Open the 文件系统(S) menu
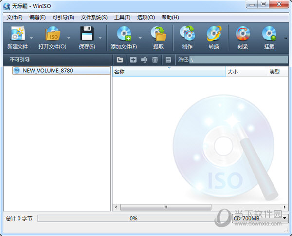The image size is (292, 236). point(94,18)
